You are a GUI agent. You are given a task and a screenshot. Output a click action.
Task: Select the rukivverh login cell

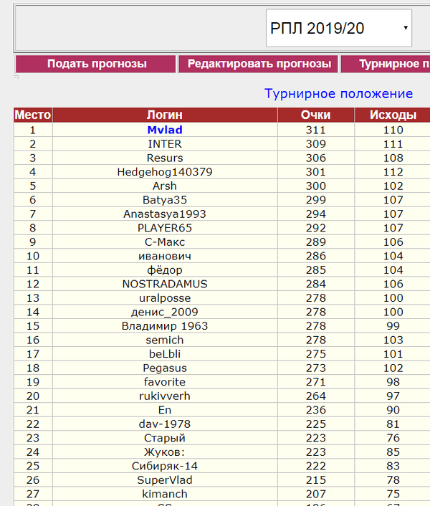165,396
